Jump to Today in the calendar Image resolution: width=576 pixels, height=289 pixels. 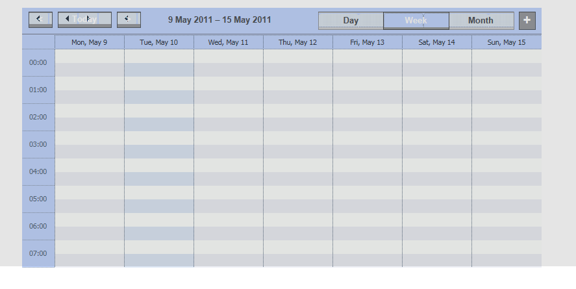click(85, 19)
